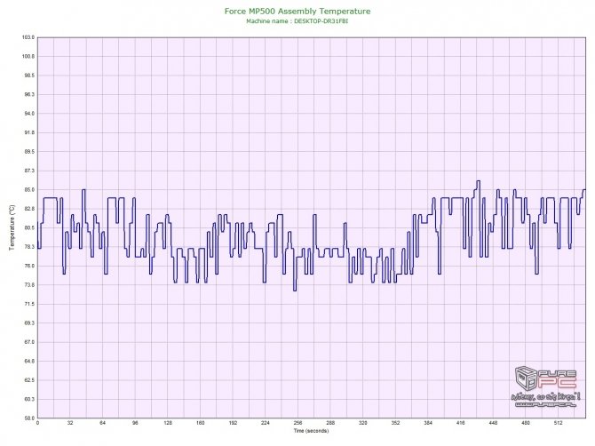Screen dimensions: 595x446
Task: Click the highest peak of the temperature line
Action: pyautogui.click(x=478, y=181)
